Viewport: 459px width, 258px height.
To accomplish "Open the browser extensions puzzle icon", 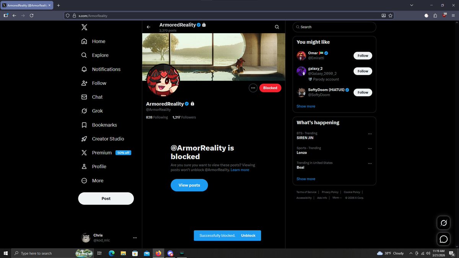I will (435, 16).
